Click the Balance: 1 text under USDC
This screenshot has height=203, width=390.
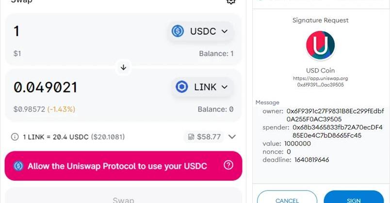pyautogui.click(x=216, y=54)
